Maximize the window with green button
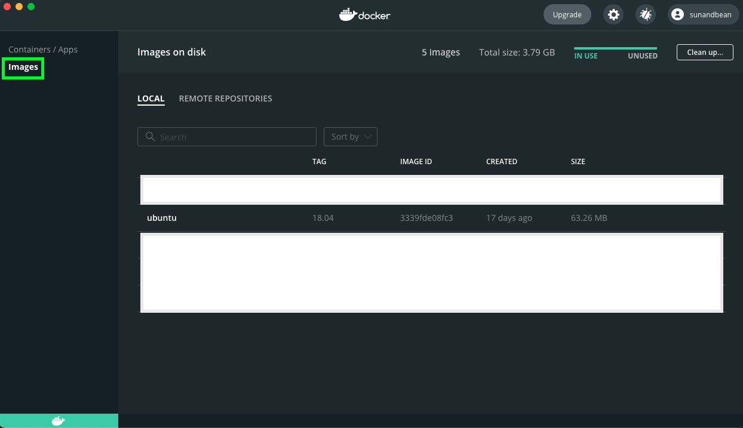 [x=31, y=7]
